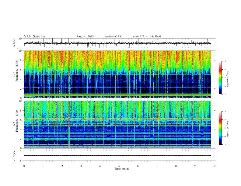Screen dimensions: 241x186
Task: Click the date 'Aug.14, 2025'
Action: [x=85, y=36]
